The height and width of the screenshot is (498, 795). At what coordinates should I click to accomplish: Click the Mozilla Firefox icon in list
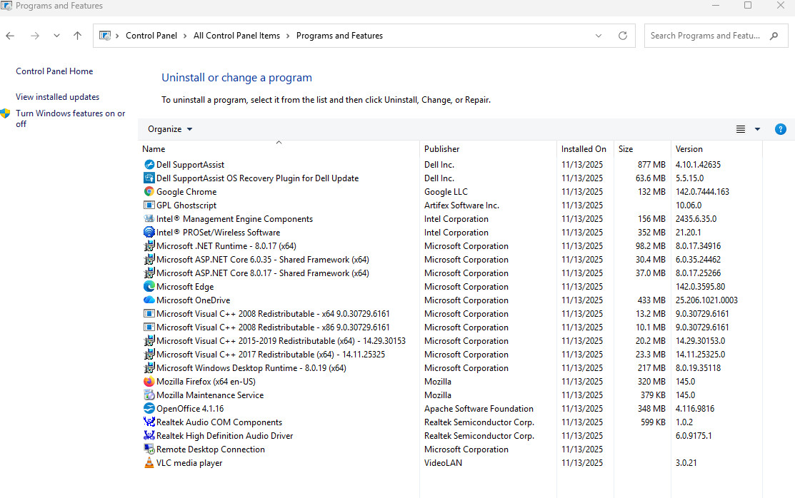149,382
